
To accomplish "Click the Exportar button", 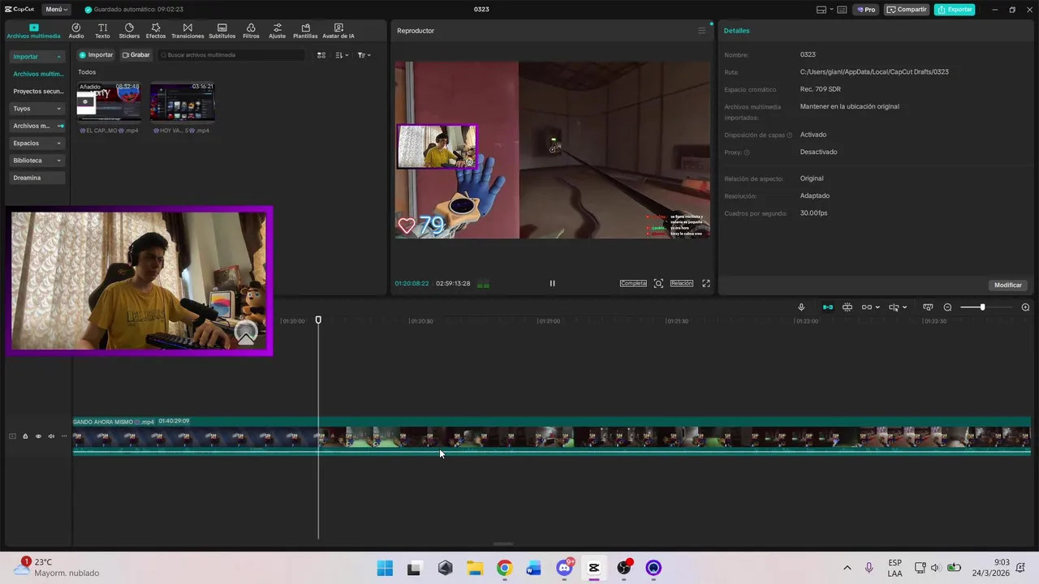I will pos(955,10).
